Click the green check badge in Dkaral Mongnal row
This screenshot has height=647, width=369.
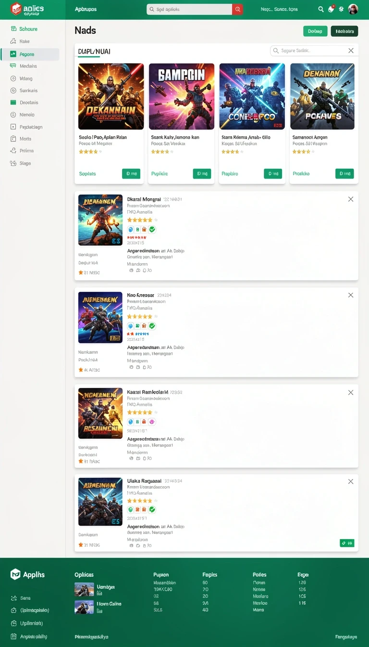click(152, 230)
